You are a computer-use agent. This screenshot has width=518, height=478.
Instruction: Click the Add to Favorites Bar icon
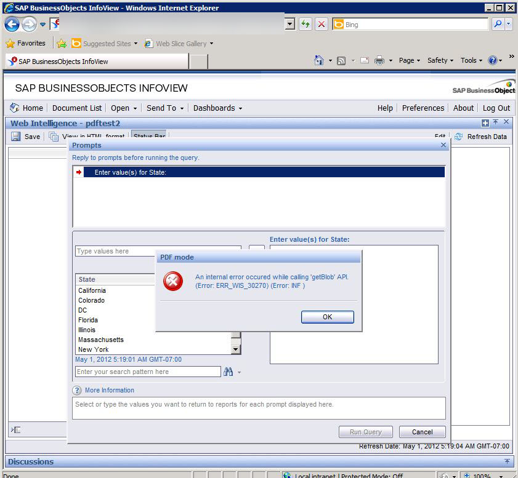click(62, 43)
